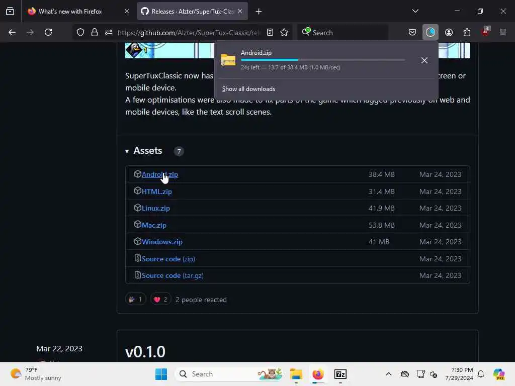Click the Windows taskbar Search box

[x=229, y=374]
